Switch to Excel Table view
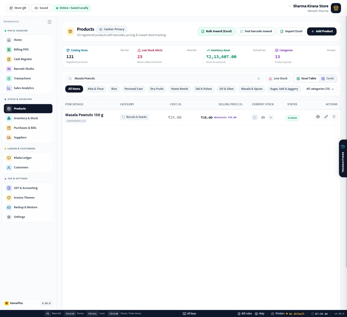 [x=306, y=79]
